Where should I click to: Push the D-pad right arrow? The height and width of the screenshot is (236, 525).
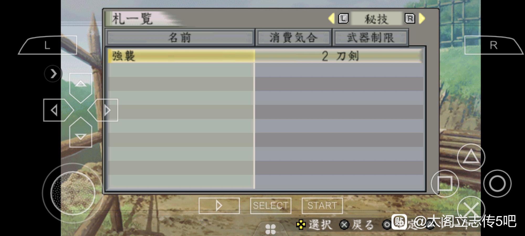click(x=103, y=110)
